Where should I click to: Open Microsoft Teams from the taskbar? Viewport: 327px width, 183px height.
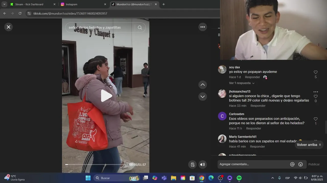tap(164, 178)
